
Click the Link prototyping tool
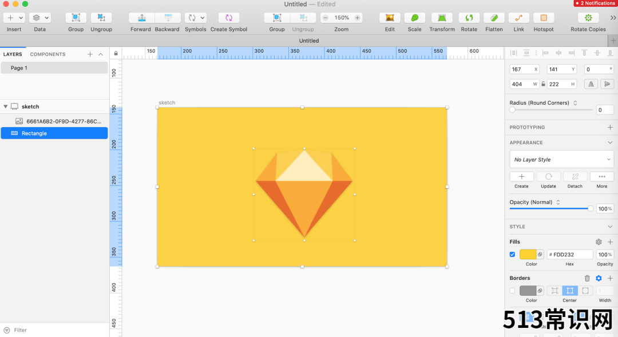[x=518, y=18]
